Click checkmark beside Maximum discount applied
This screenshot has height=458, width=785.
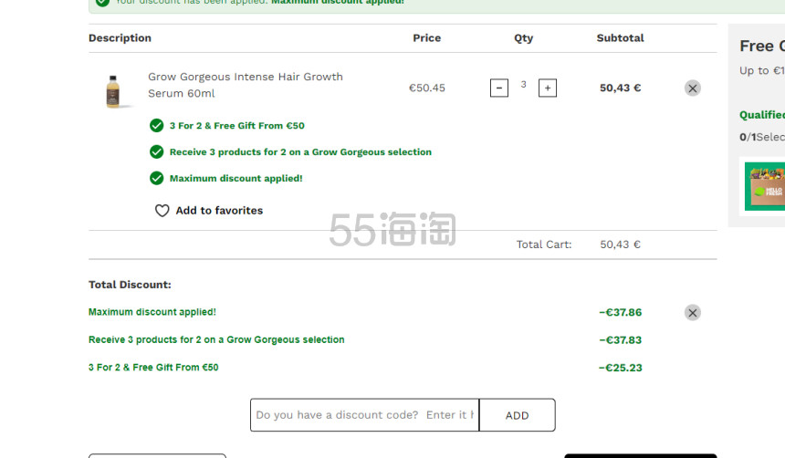pyautogui.click(x=157, y=178)
